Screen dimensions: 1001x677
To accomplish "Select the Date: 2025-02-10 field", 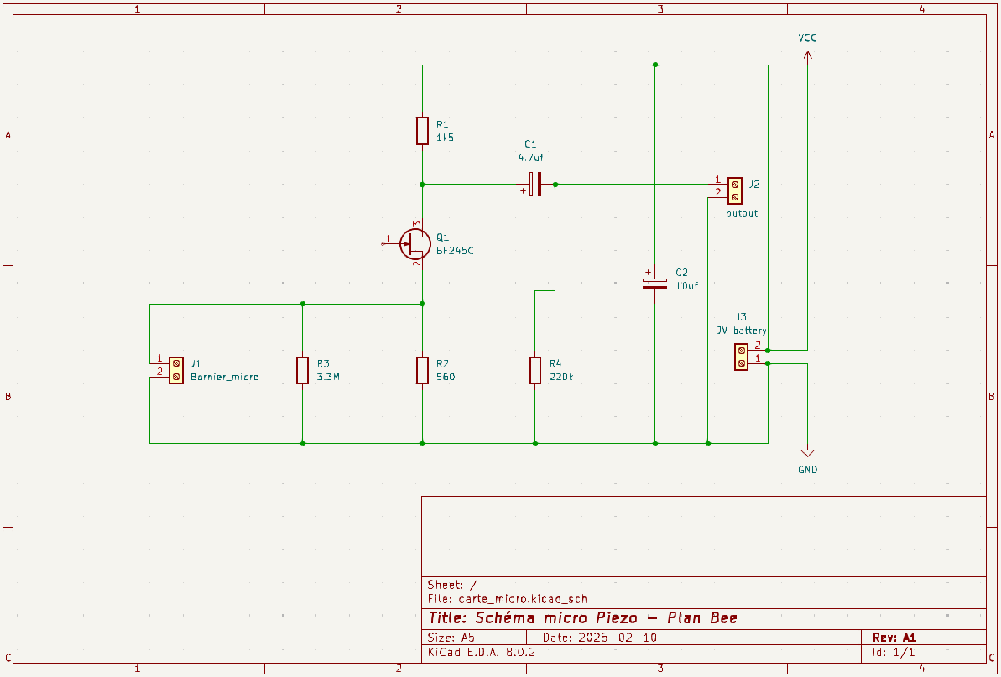I will tap(599, 638).
